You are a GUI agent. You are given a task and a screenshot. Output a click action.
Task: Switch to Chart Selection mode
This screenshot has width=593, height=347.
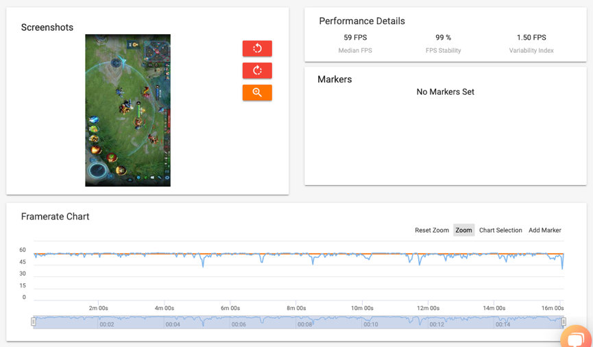click(500, 230)
